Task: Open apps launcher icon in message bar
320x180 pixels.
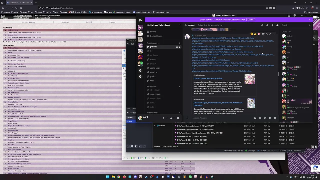Action: click(x=275, y=118)
